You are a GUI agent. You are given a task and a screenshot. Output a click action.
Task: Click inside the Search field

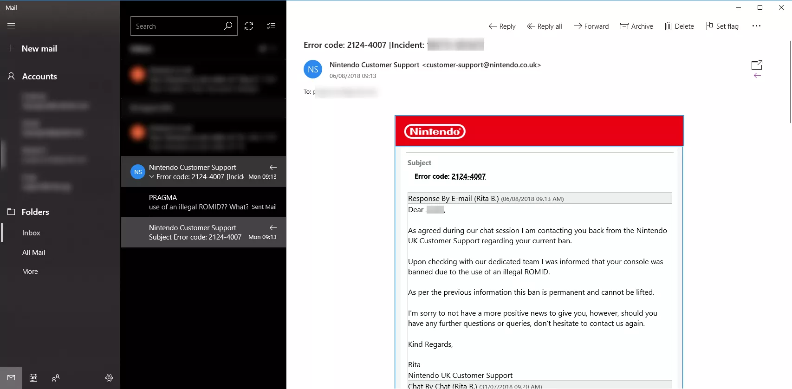tap(176, 26)
